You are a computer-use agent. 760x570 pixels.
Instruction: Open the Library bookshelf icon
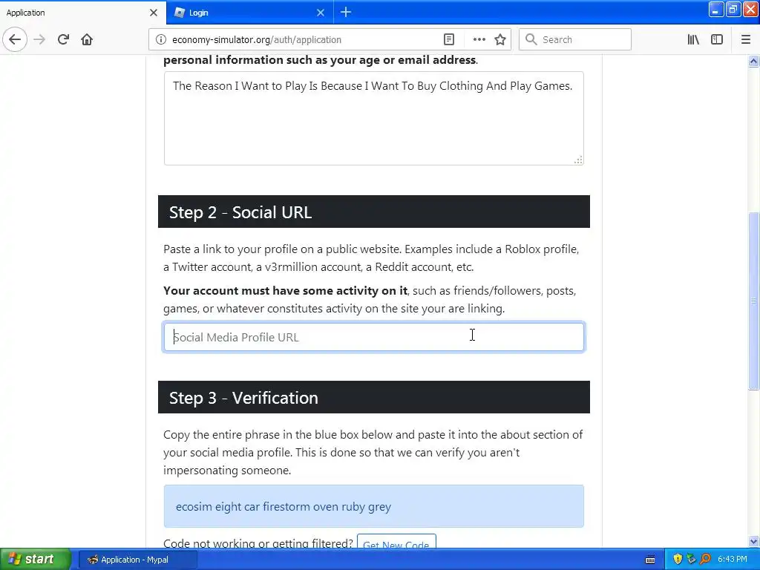693,40
